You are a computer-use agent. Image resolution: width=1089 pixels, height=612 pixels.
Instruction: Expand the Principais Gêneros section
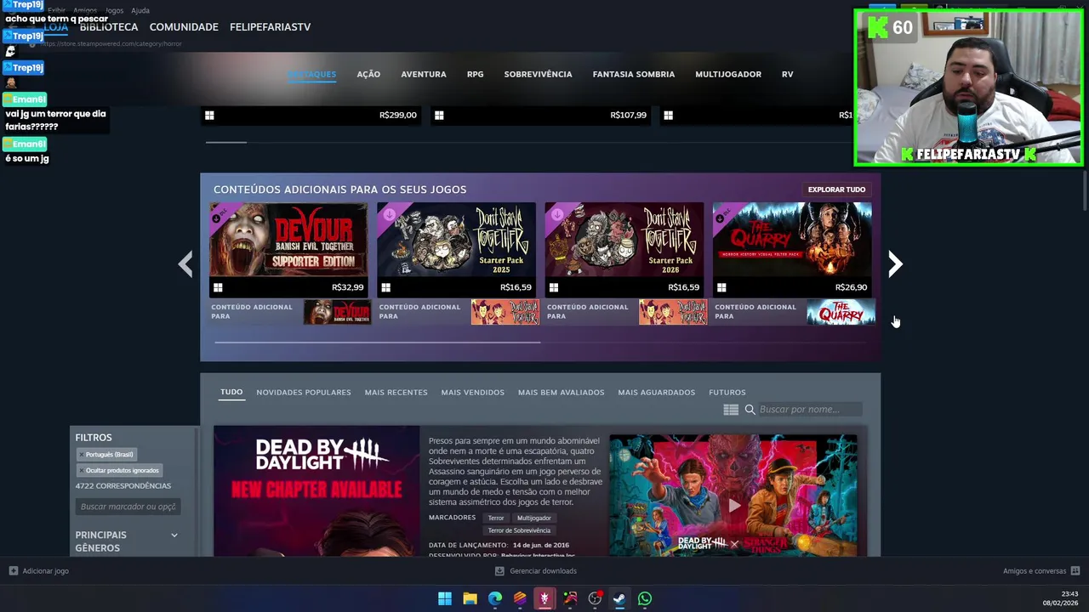[174, 535]
